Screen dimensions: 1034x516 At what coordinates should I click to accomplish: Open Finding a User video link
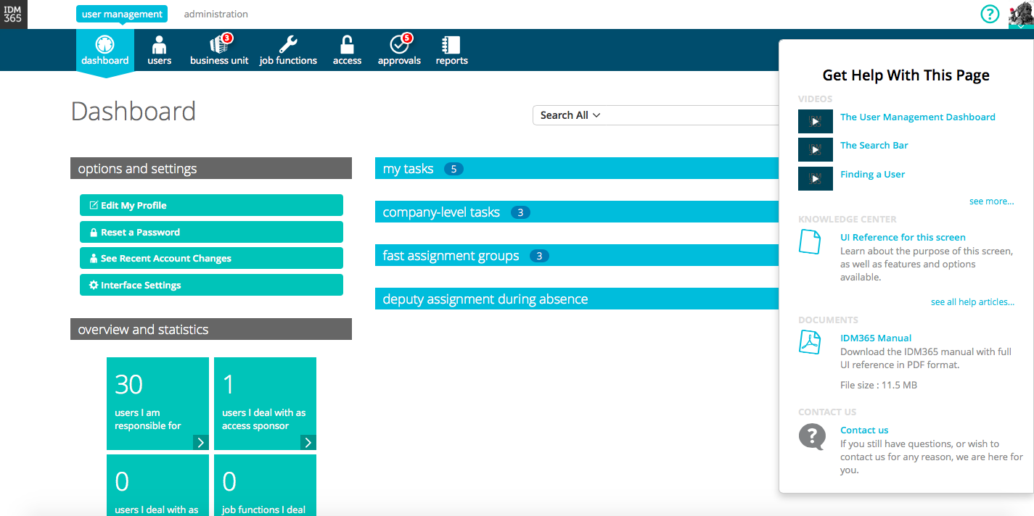pos(873,174)
